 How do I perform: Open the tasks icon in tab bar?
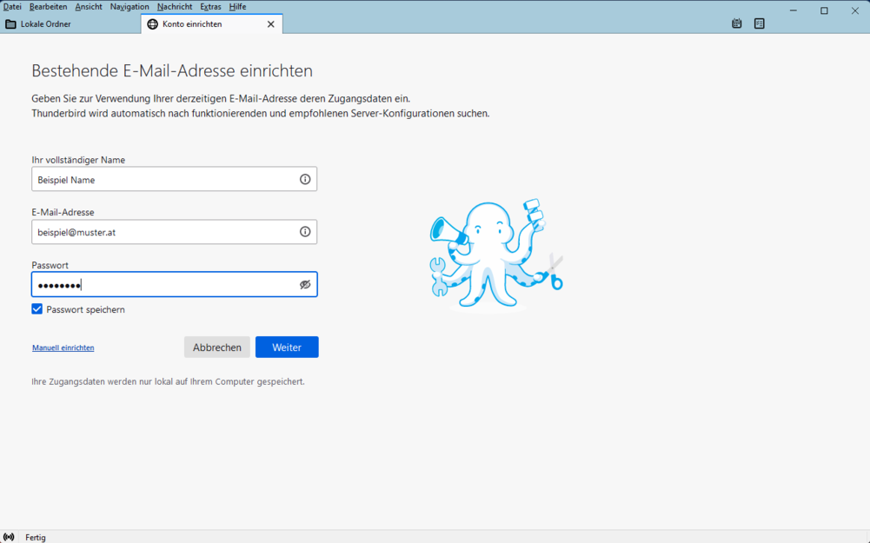click(x=760, y=24)
